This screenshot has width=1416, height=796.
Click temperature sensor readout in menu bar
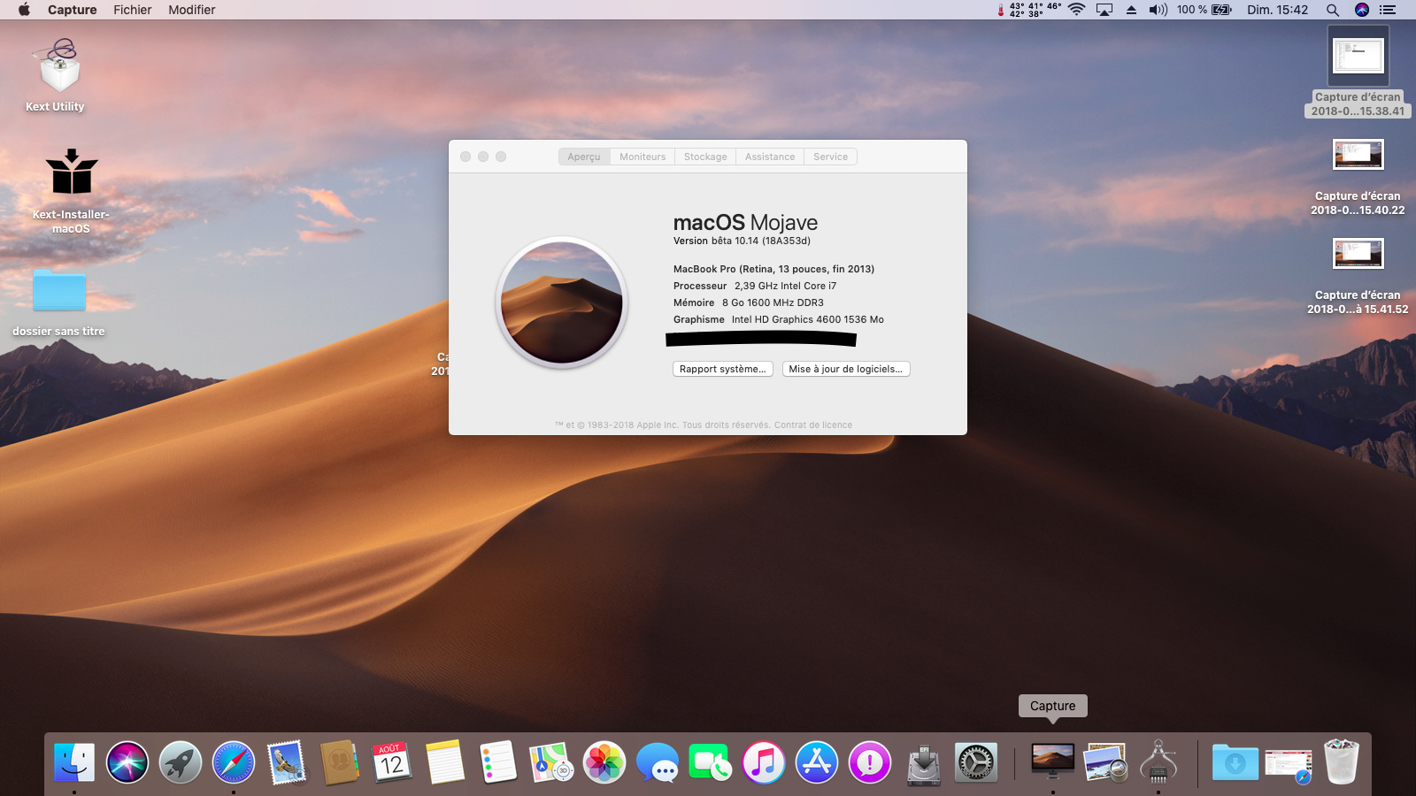pos(1030,10)
